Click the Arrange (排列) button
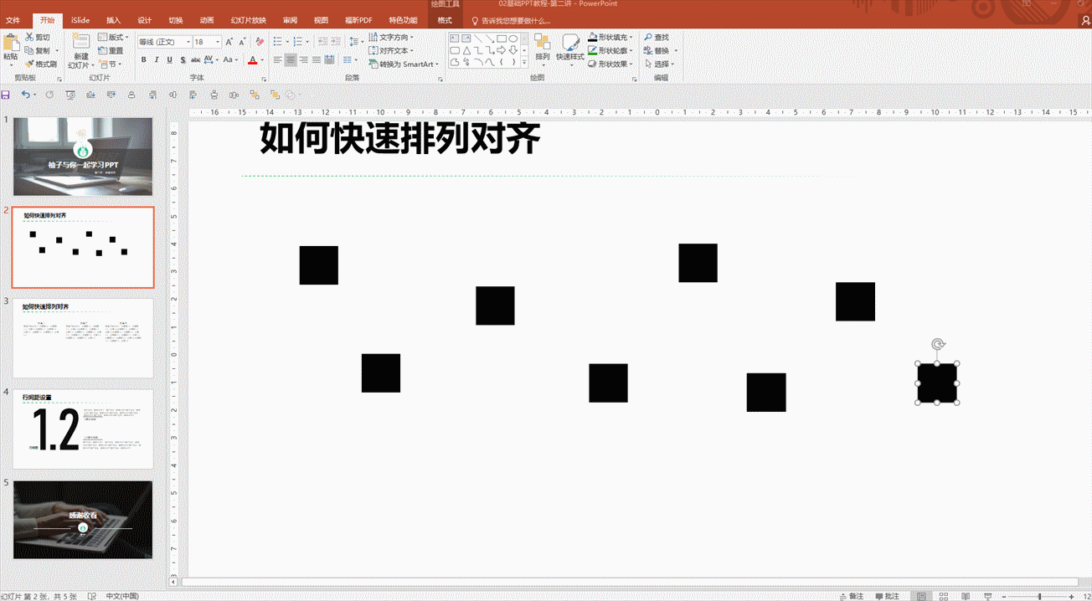Image resolution: width=1092 pixels, height=601 pixels. tap(542, 48)
